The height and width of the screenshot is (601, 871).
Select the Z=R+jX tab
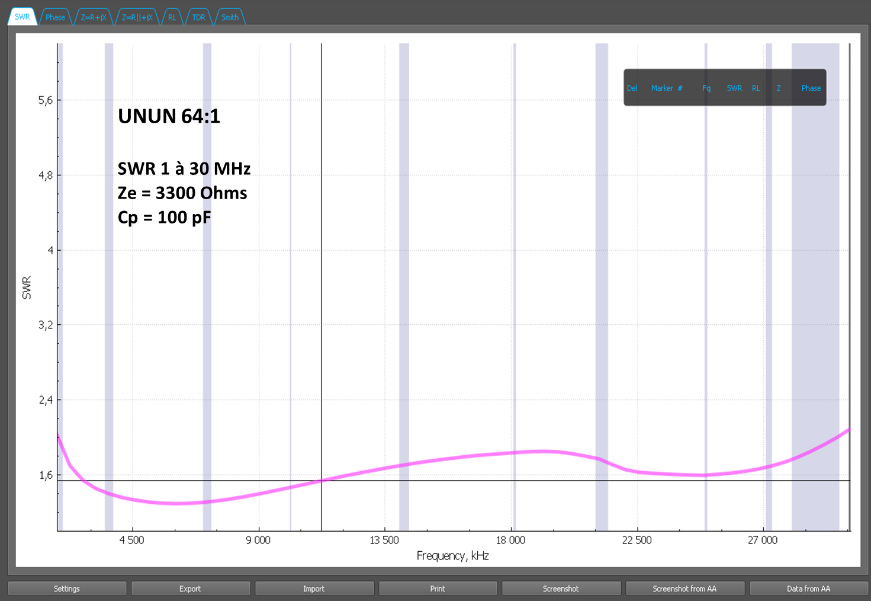pyautogui.click(x=94, y=17)
